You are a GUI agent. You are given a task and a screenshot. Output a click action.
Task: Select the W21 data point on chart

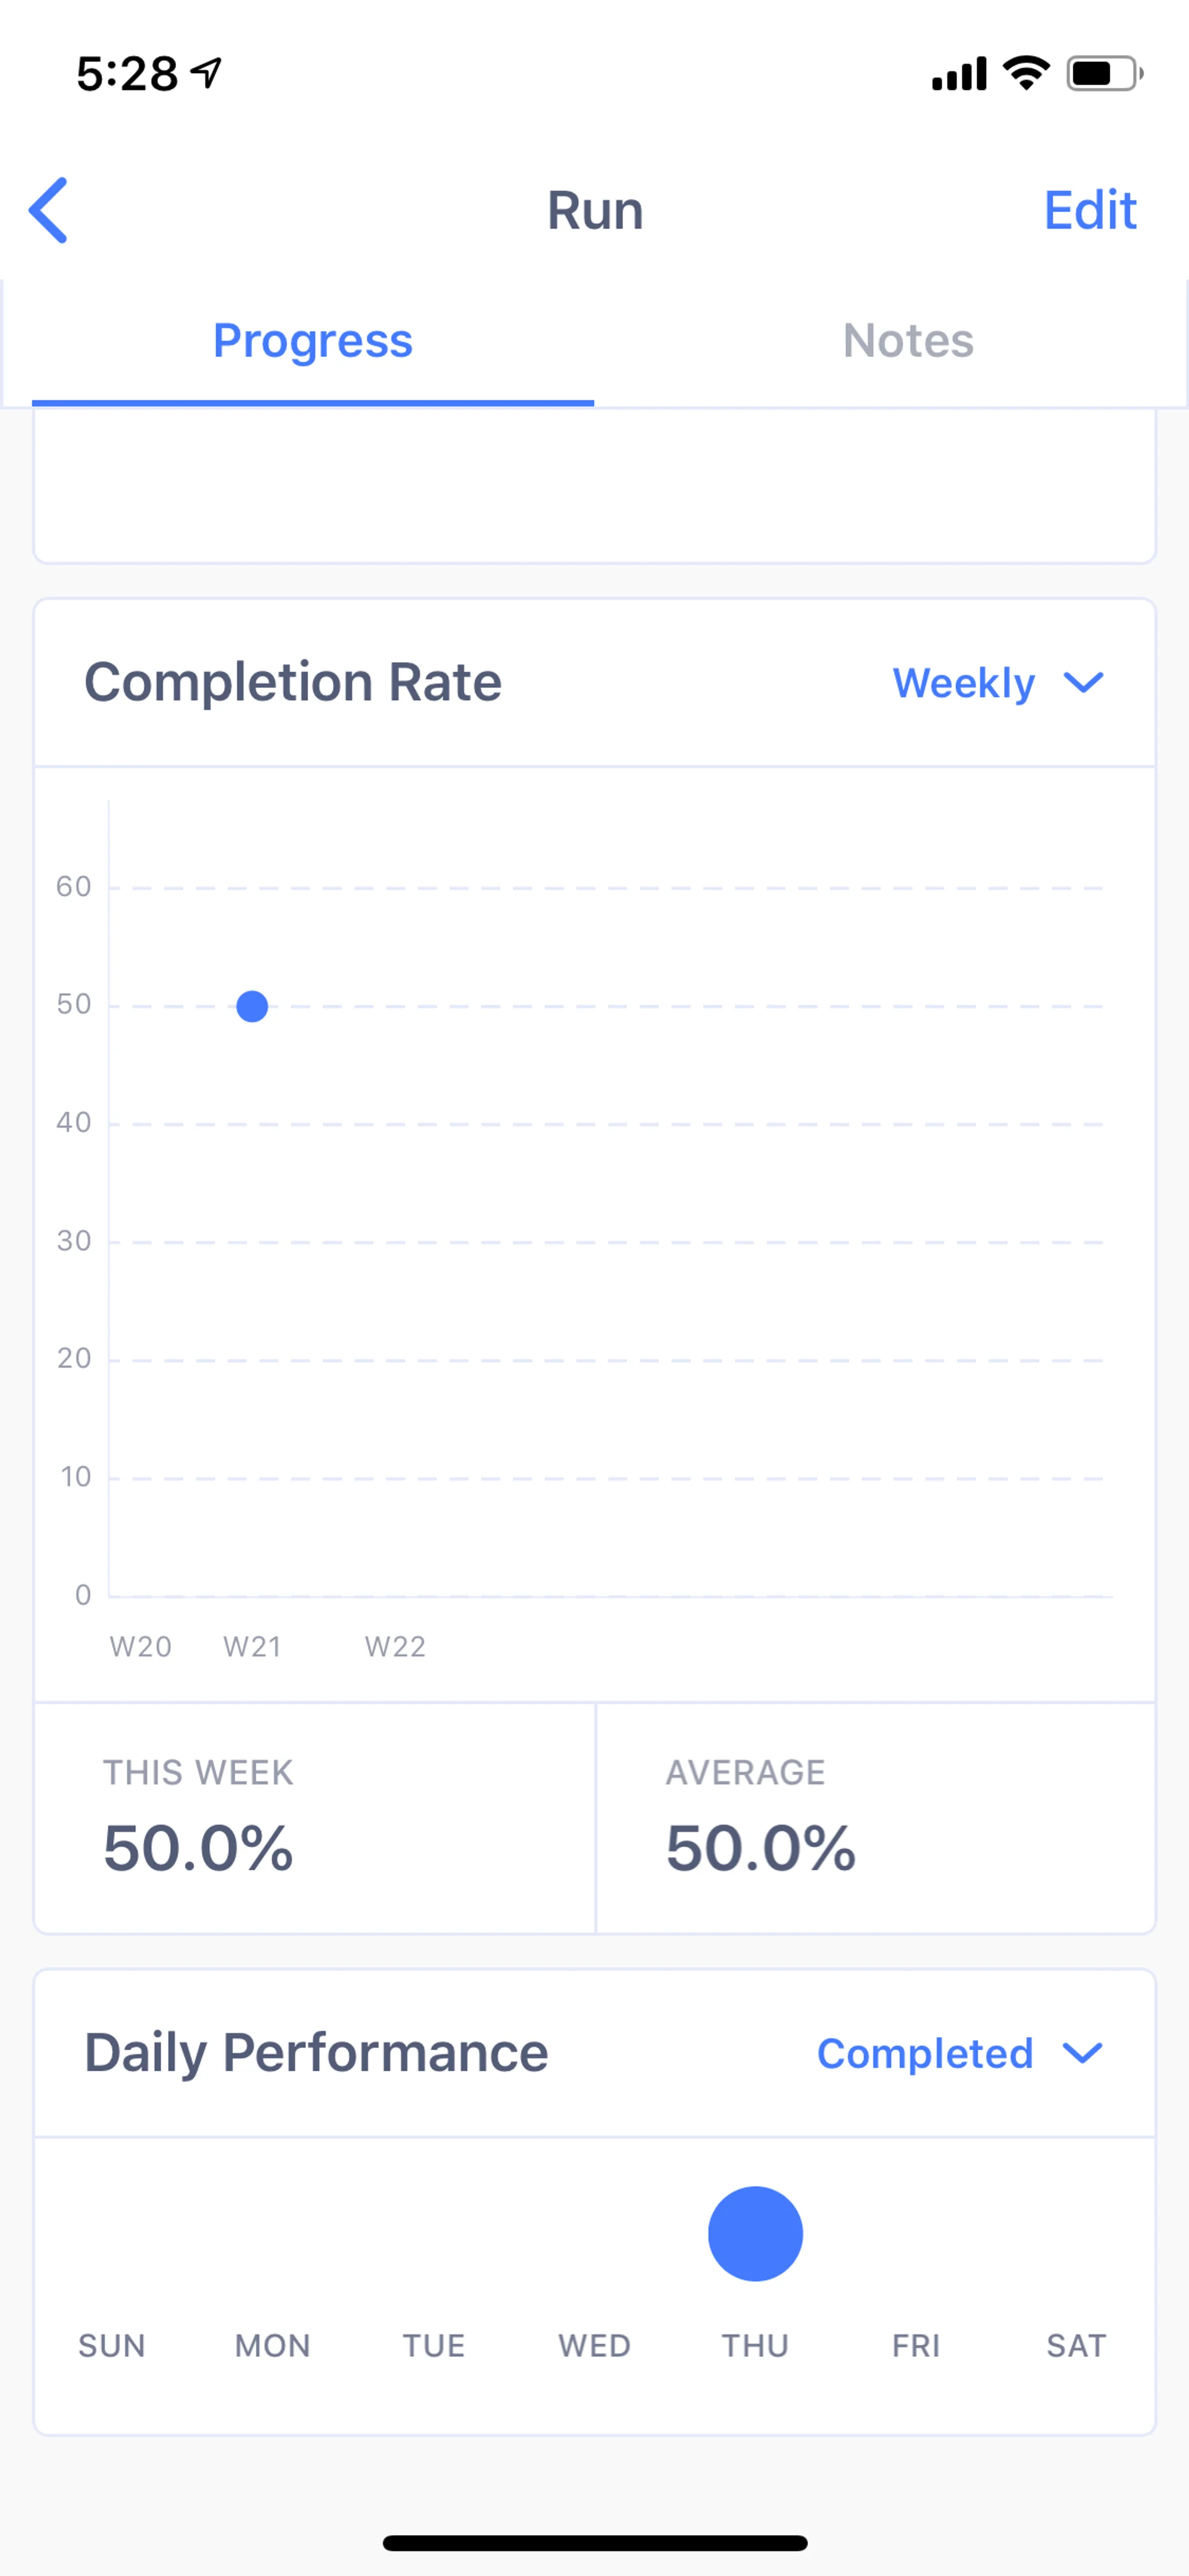pyautogui.click(x=252, y=1006)
